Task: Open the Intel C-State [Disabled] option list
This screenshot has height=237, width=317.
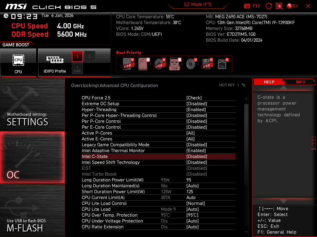Action: (x=196, y=156)
